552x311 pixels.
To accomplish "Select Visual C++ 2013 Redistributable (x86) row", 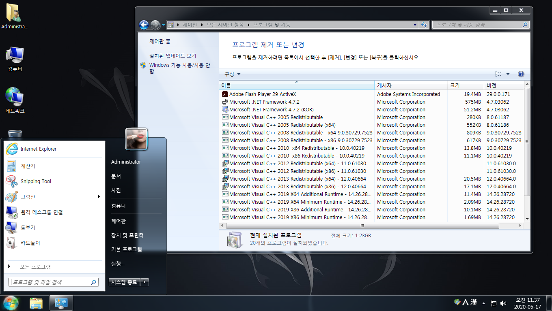I will point(371,187).
